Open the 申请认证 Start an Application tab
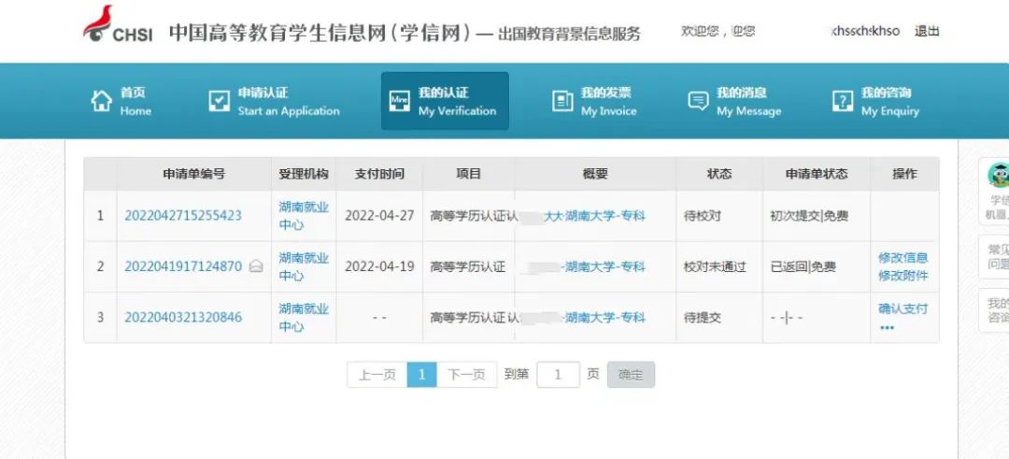 click(274, 101)
